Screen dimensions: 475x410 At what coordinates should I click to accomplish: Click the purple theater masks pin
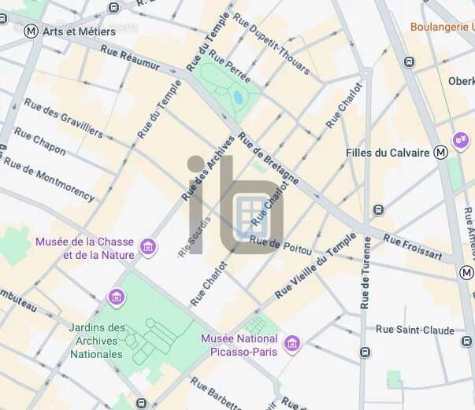coord(461,141)
